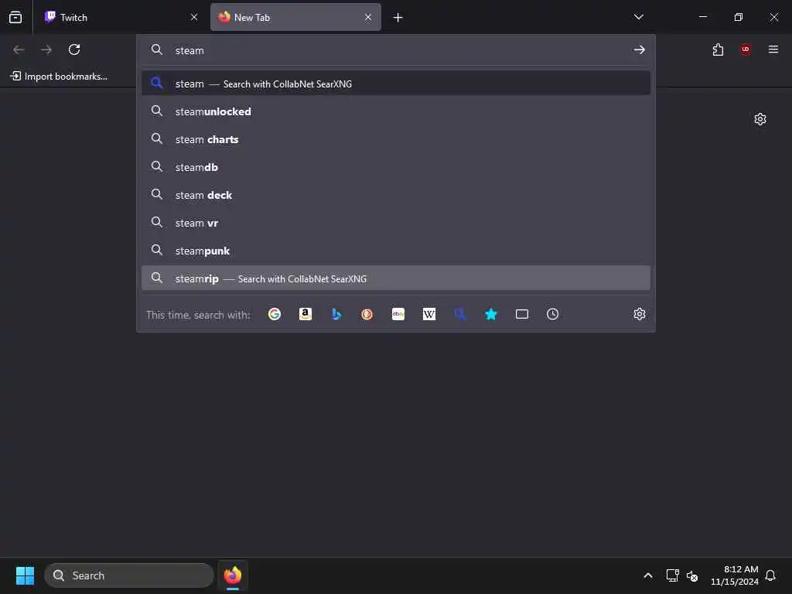Select 'steam — Search with CollabNet SearXNG' row
This screenshot has height=594, width=792.
point(395,84)
